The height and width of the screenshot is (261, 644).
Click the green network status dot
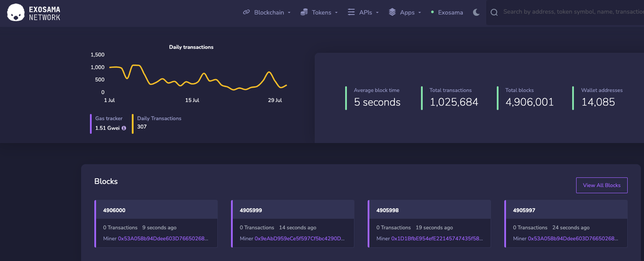coord(432,13)
